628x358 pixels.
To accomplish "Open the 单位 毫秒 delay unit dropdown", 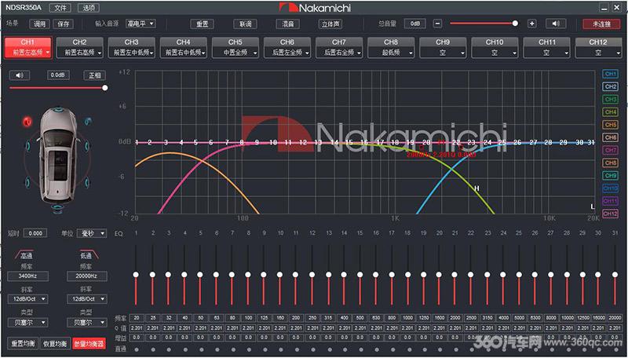I will [x=92, y=233].
